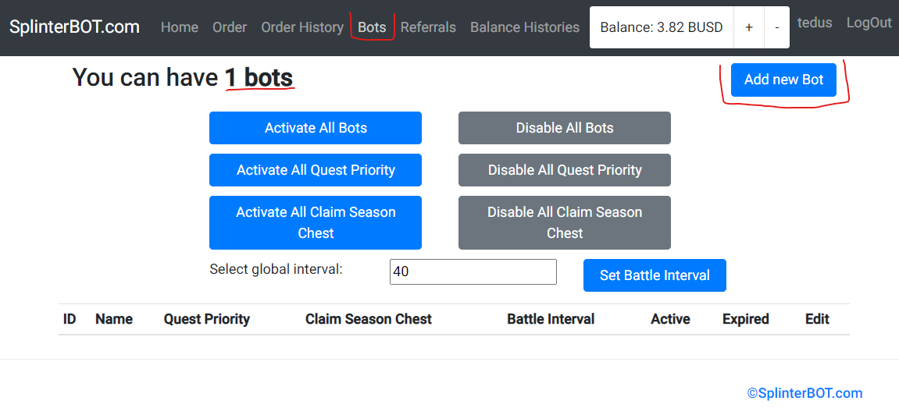The width and height of the screenshot is (899, 415).
Task: Activate All Bots
Action: pos(316,128)
